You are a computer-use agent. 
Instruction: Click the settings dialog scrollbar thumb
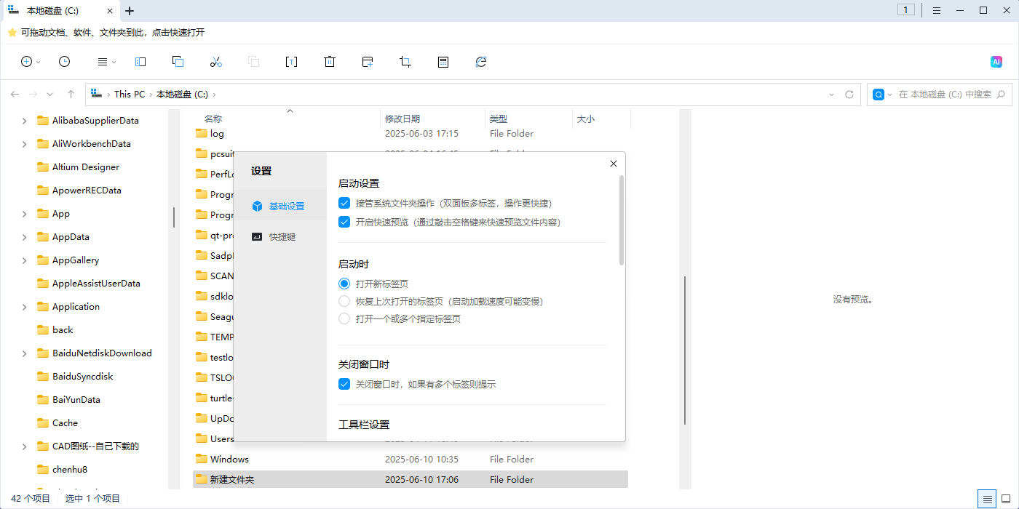tap(621, 220)
